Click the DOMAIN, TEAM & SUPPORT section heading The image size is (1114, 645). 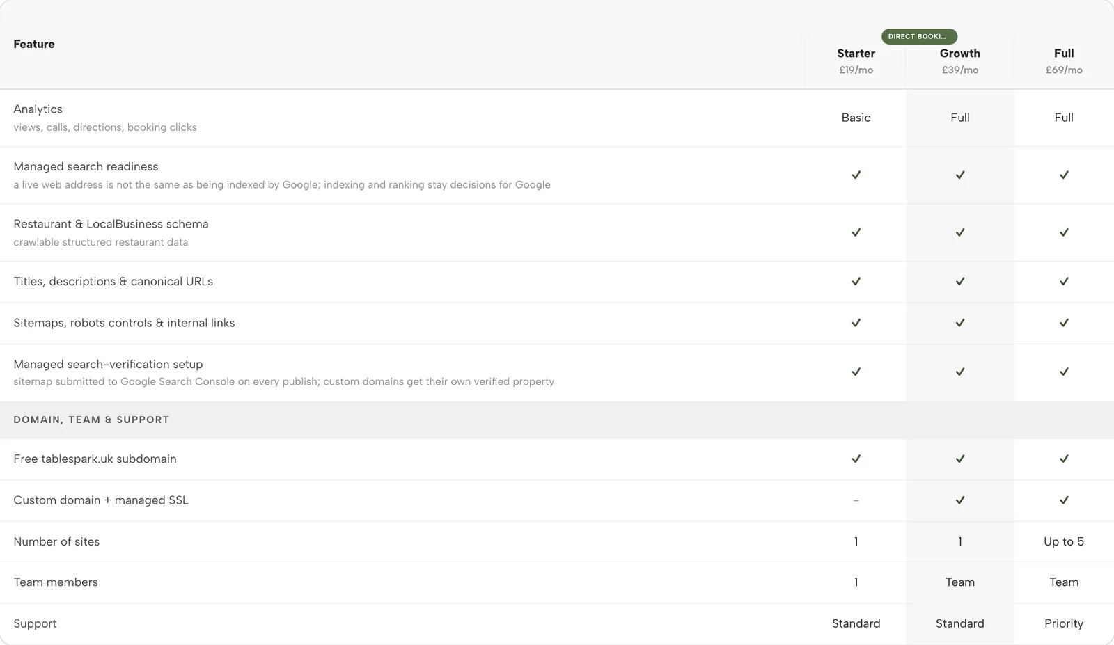point(91,420)
